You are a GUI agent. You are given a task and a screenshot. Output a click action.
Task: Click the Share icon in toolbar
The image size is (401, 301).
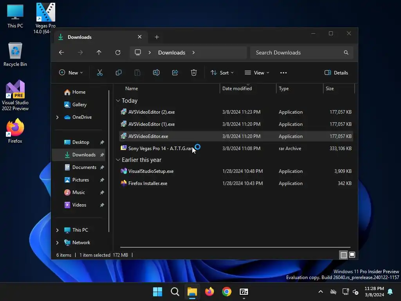(175, 73)
